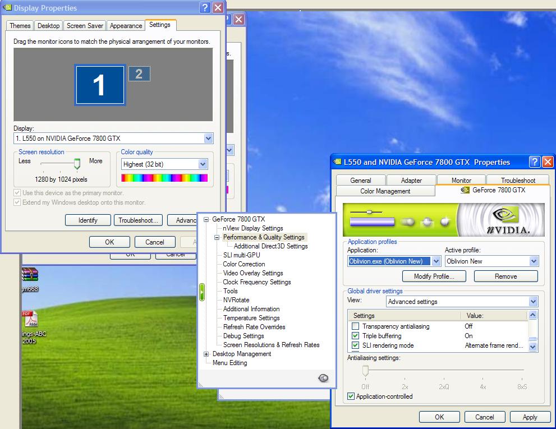Open the Monitor tab
This screenshot has height=429, width=556.
[461, 180]
